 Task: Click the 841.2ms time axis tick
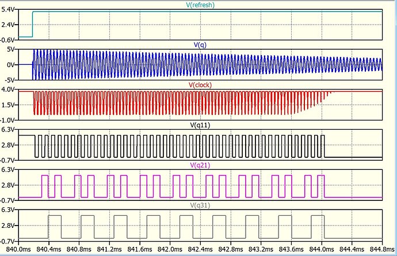point(108,249)
